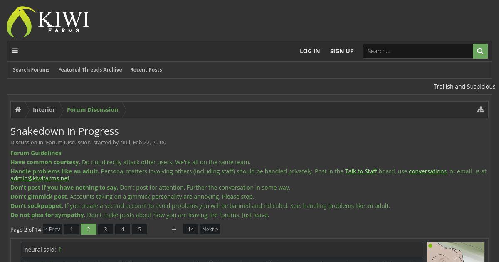This screenshot has height=262, width=499.
Task: Go to page 5
Action: pos(140,229)
